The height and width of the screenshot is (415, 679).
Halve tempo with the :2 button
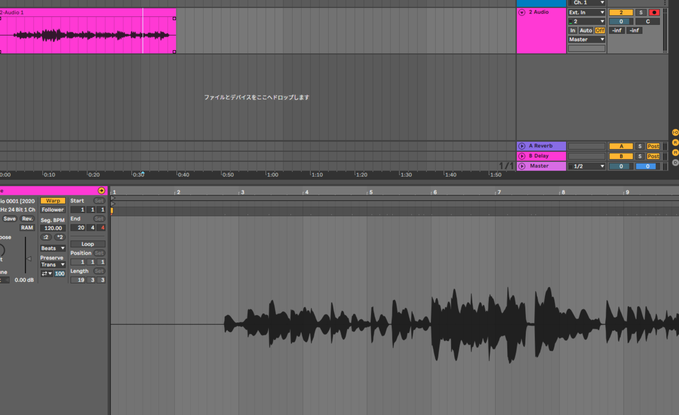click(x=46, y=237)
